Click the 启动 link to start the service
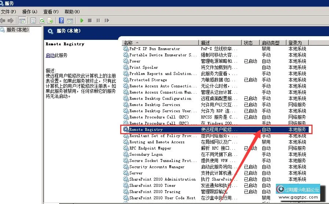The width and height of the screenshot is (329, 204). [x=50, y=56]
